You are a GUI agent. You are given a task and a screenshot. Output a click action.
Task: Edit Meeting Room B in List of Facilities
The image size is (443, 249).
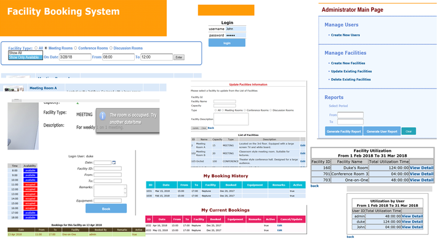[303, 153]
